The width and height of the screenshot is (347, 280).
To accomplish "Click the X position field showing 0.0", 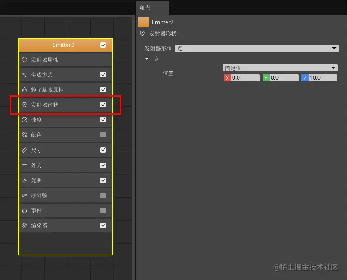I will point(245,78).
